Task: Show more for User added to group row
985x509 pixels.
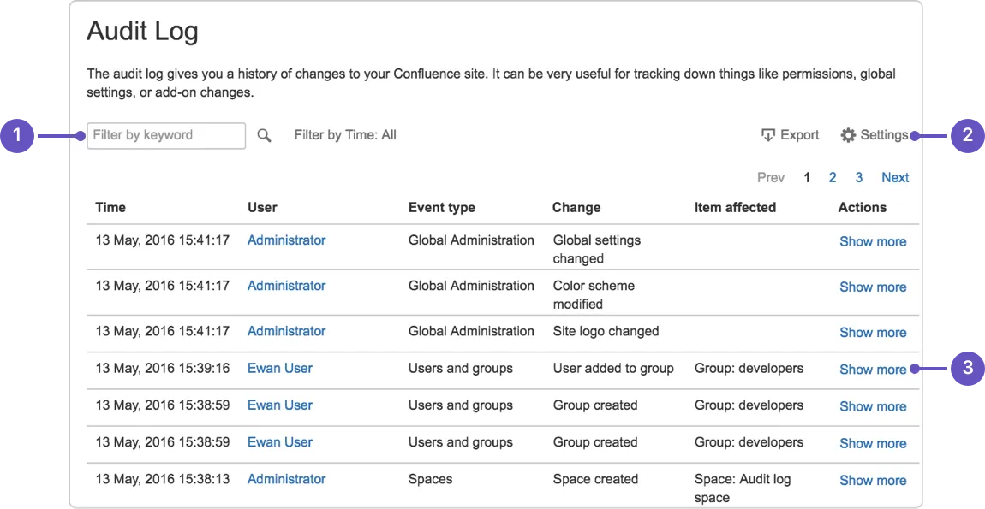Action: click(x=873, y=370)
